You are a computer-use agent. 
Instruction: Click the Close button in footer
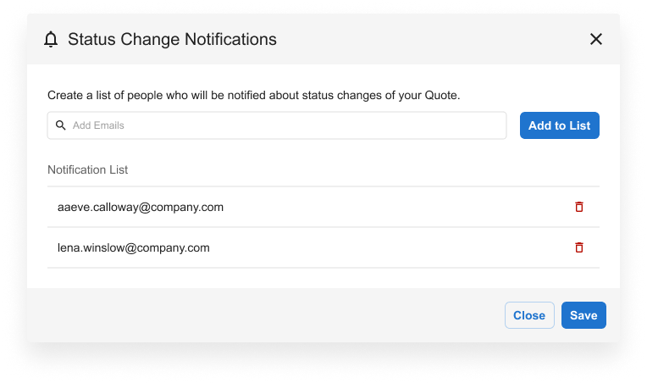(529, 315)
